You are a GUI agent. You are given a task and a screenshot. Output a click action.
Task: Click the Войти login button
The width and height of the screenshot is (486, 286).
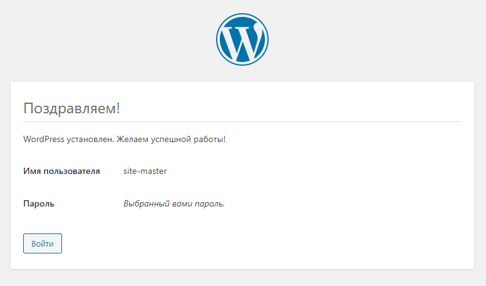[43, 243]
